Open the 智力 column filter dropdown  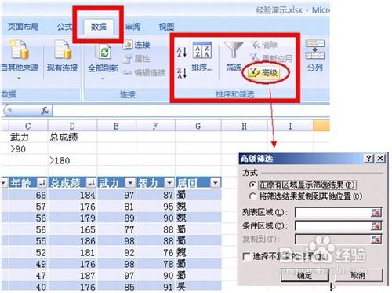pos(169,183)
